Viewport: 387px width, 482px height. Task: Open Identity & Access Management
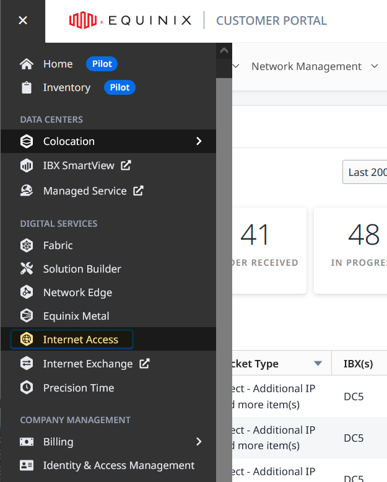click(118, 465)
